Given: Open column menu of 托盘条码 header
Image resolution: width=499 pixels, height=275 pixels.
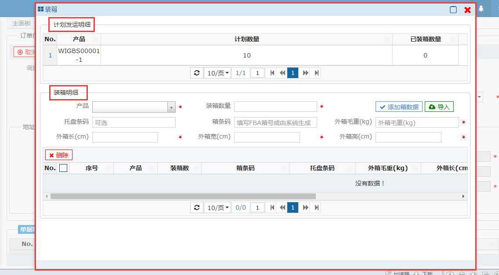Looking at the screenshot, I should pos(349,168).
